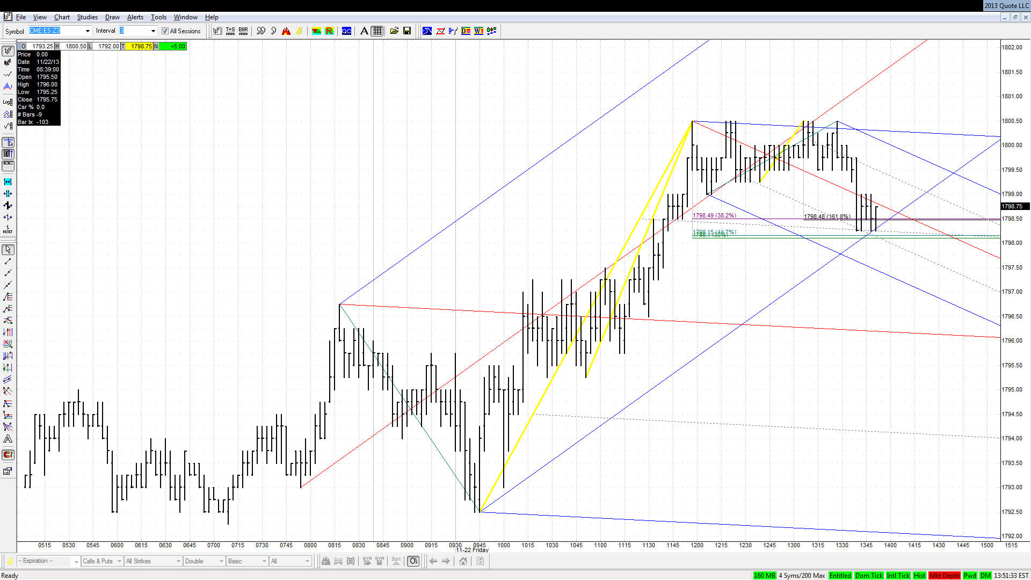Click the T+S time and sales icon
Viewport: 1031px width, 580px height.
click(x=230, y=31)
